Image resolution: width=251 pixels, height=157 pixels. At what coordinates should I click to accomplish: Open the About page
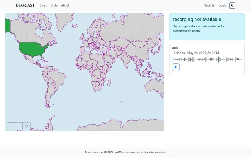coord(65,5)
